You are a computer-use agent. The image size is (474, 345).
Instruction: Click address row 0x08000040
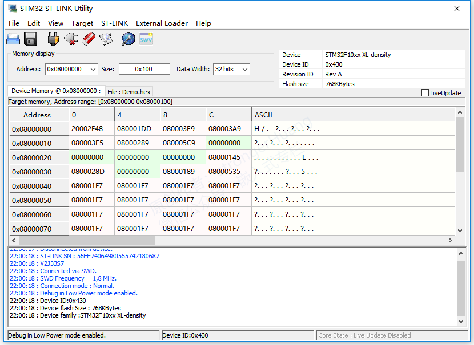(x=39, y=186)
